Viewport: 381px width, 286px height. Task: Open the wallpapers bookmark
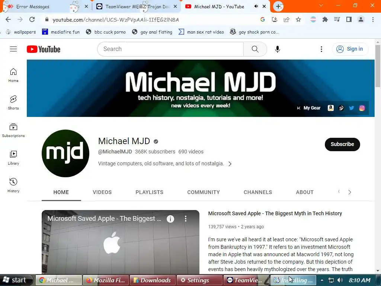point(21,32)
